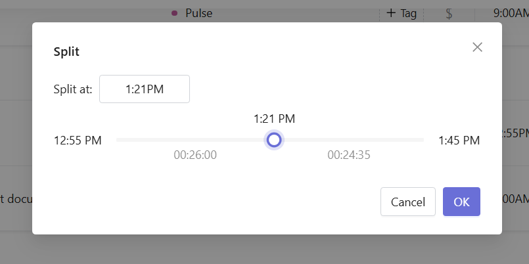Click the 1:45 PM end time label
This screenshot has width=529, height=264.
click(459, 141)
